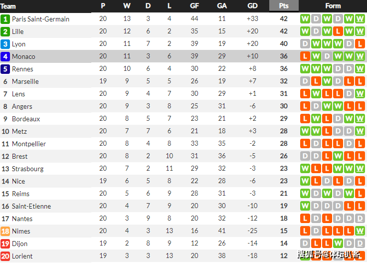Click Monaco's position 4 badge

pyautogui.click(x=5, y=56)
